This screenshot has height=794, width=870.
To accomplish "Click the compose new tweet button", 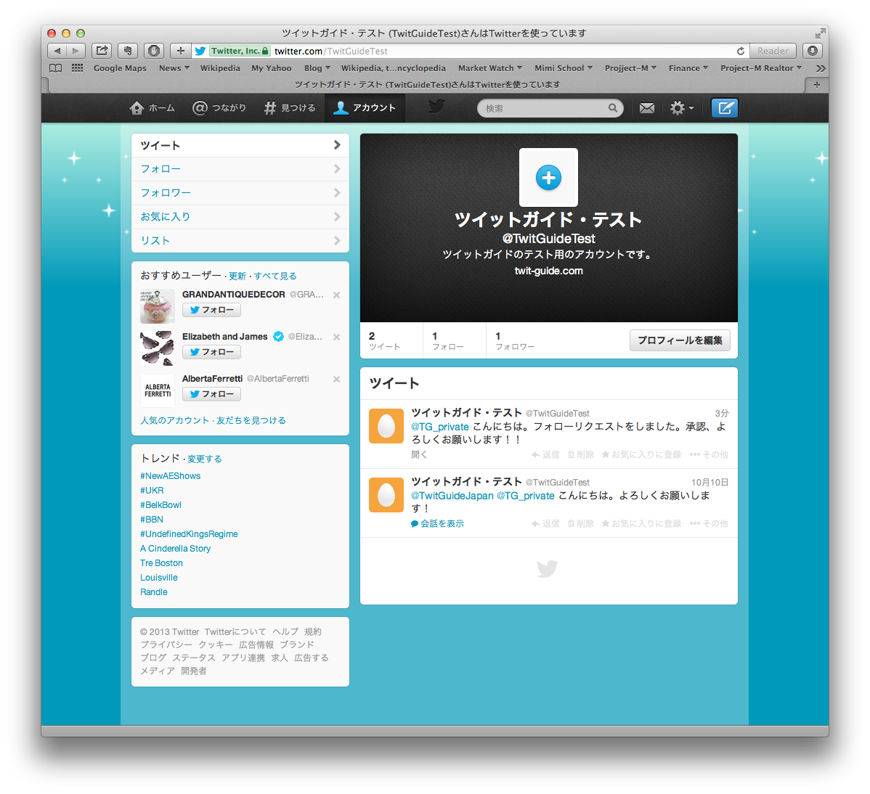I will [724, 107].
